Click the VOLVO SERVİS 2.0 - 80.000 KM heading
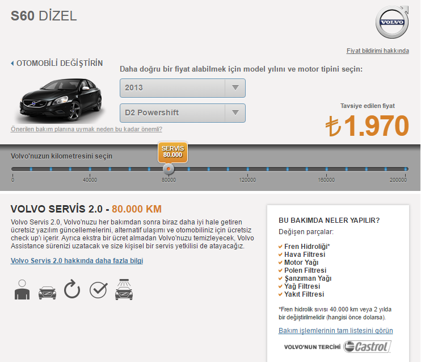The image size is (421, 362). 86,209
